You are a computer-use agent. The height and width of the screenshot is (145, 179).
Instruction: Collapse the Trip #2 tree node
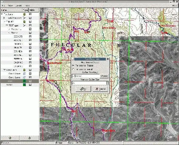click(5, 21)
